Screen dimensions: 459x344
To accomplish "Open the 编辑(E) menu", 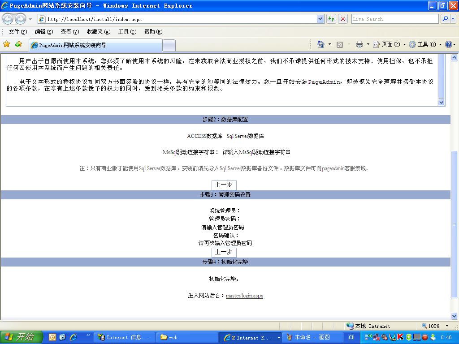I will pyautogui.click(x=43, y=32).
